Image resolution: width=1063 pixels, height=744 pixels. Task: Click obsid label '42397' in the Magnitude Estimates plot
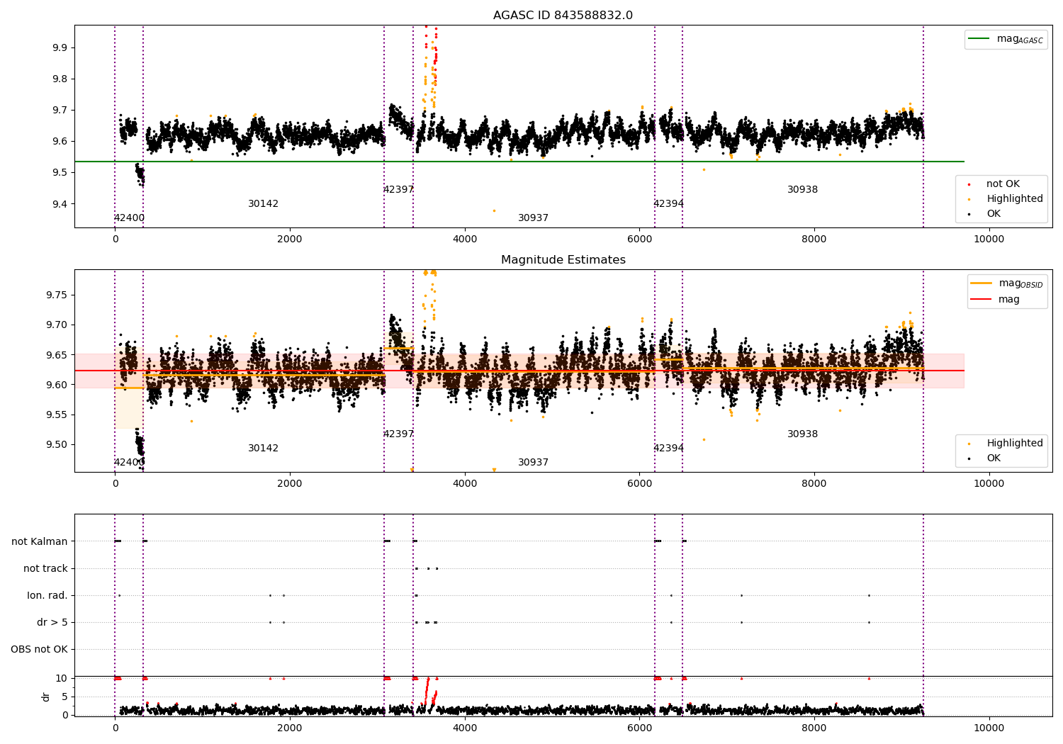click(x=398, y=434)
